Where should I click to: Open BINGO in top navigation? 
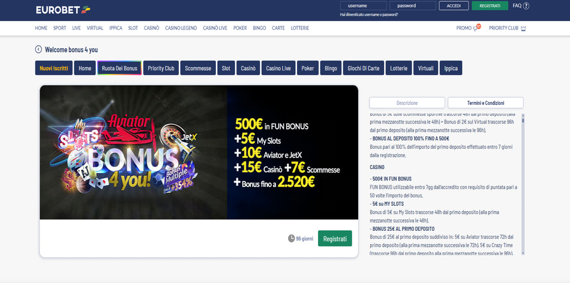coord(259,28)
